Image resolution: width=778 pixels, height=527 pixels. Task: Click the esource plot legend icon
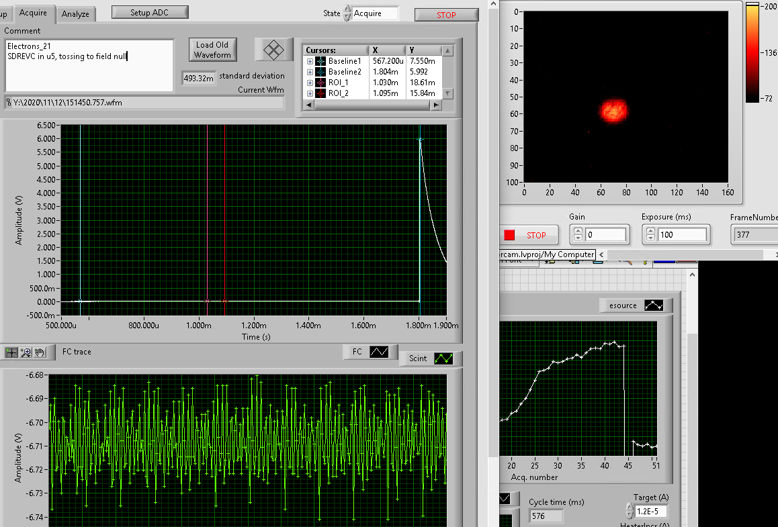653,305
